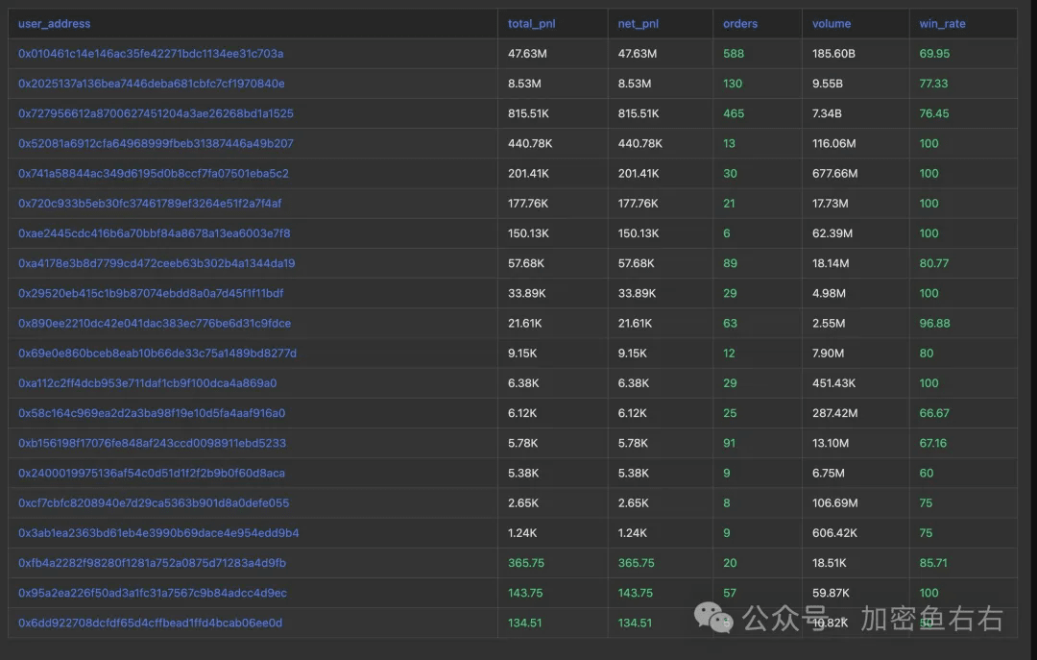Select address link starting with 0x741a58844a
1037x660 pixels.
(154, 174)
